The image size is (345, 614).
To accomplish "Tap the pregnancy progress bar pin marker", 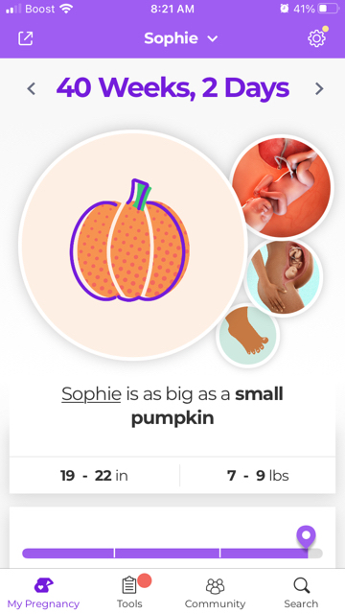I will tap(306, 537).
